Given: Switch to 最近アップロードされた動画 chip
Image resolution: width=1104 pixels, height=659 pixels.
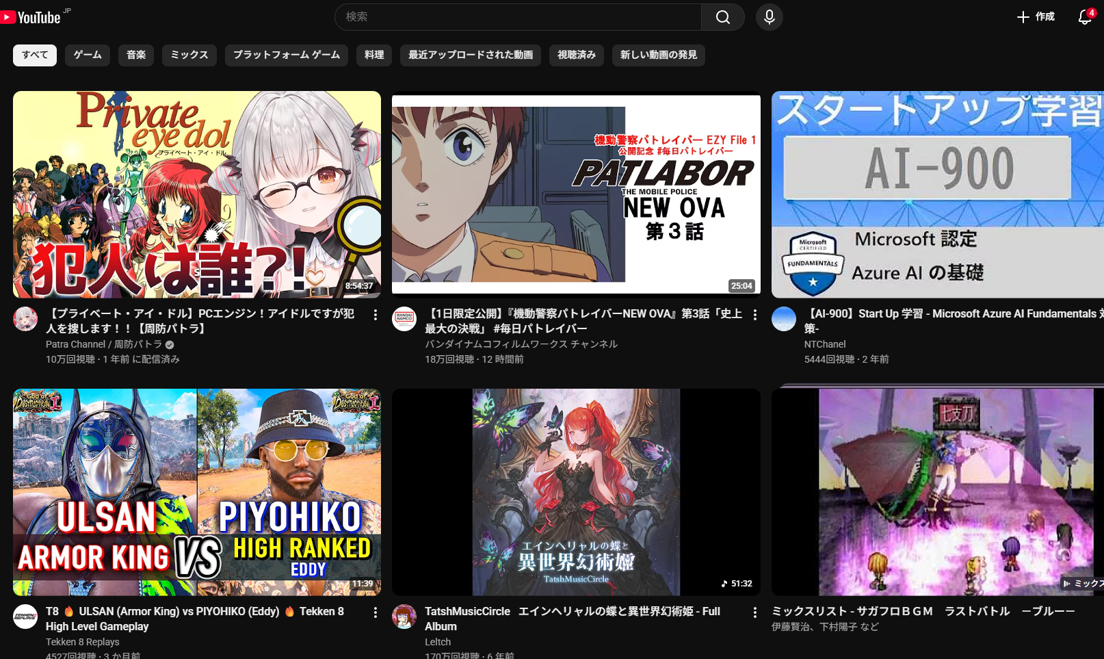Looking at the screenshot, I should (x=470, y=55).
